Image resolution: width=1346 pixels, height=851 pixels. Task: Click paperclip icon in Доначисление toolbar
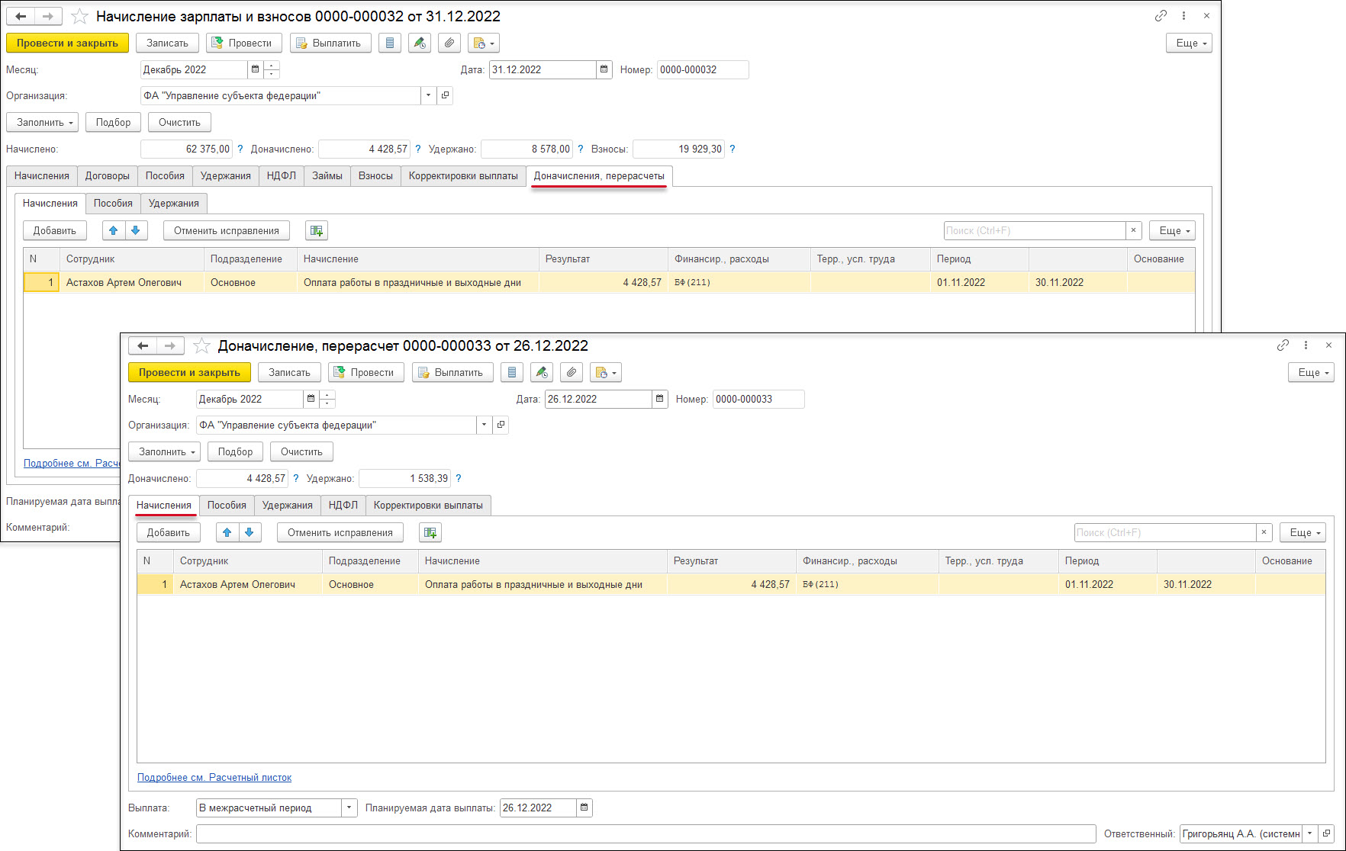[x=572, y=373]
